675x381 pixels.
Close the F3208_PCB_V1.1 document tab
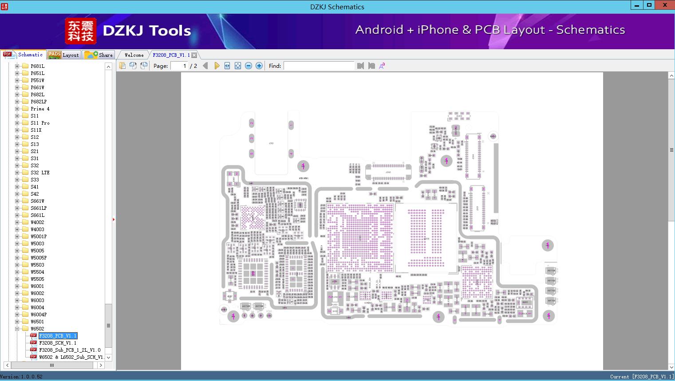[194, 55]
